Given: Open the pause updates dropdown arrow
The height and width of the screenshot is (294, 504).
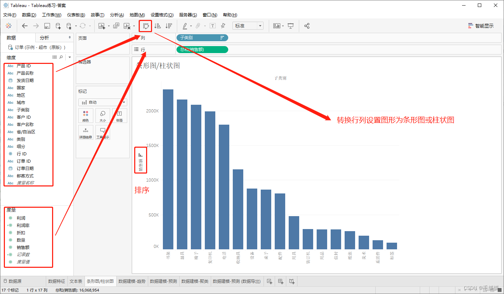Looking at the screenshot, I should 76,26.
